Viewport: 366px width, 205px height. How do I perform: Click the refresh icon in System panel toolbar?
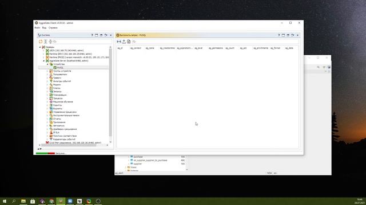pos(41,42)
